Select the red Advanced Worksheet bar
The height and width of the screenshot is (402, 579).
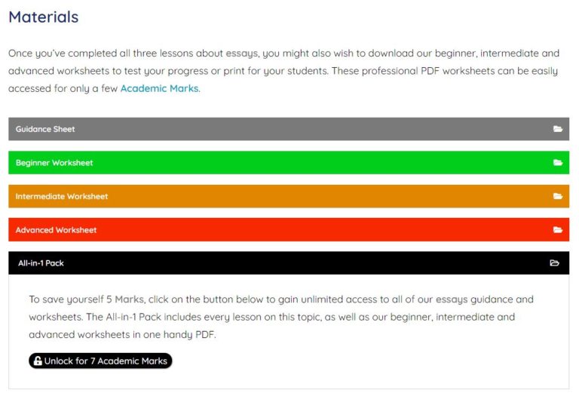tap(289, 230)
